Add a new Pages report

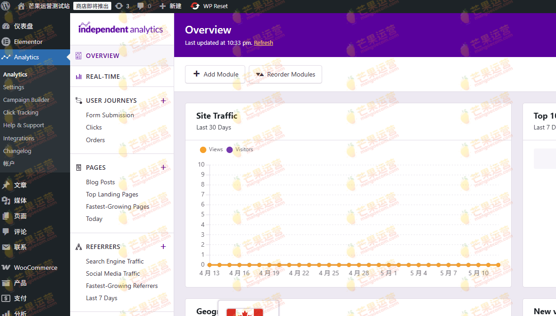click(163, 168)
